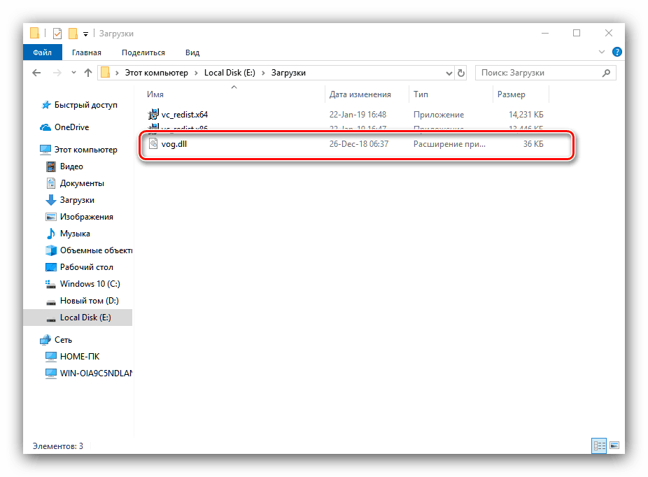This screenshot has width=648, height=477.
Task: Click Local Disk (E:) breadcrumb in address bar
Action: 230,73
